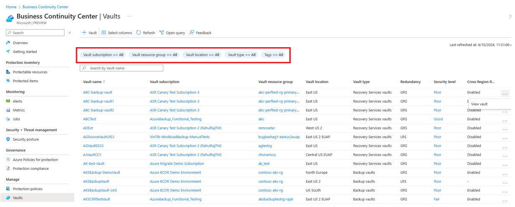Open the Protection policies icon
This screenshot has height=207, width=515.
pos(8,189)
